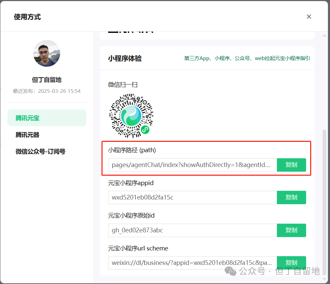Image resolution: width=330 pixels, height=284 pixels.
Task: Click the 但丁自留地 profile avatar
Action: click(x=47, y=53)
